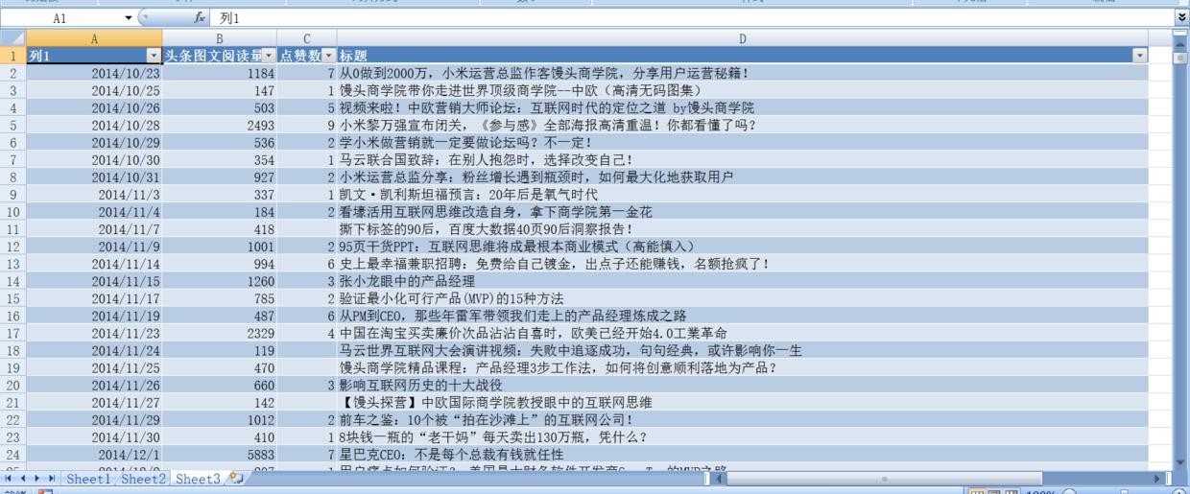The image size is (1190, 494).
Task: Click the previous sheet navigation arrow
Action: (x=24, y=478)
